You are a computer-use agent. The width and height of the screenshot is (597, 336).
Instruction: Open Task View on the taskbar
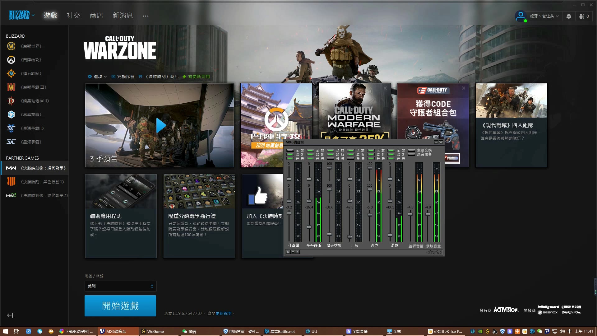click(x=17, y=331)
